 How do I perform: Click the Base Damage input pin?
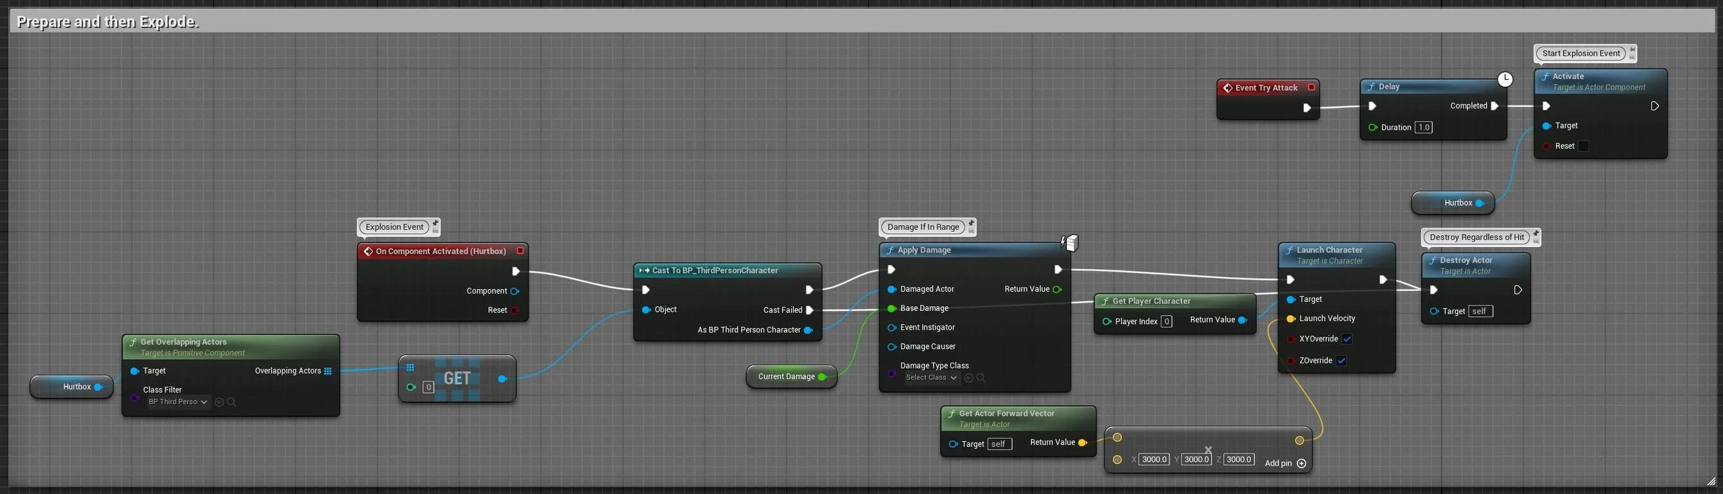[x=891, y=308]
